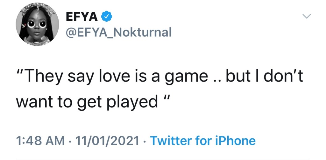This screenshot has height=160, width=326.
Task: Open the EFYA display name
Action: tap(81, 17)
